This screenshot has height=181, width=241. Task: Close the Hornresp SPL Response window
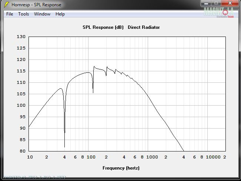230,3
